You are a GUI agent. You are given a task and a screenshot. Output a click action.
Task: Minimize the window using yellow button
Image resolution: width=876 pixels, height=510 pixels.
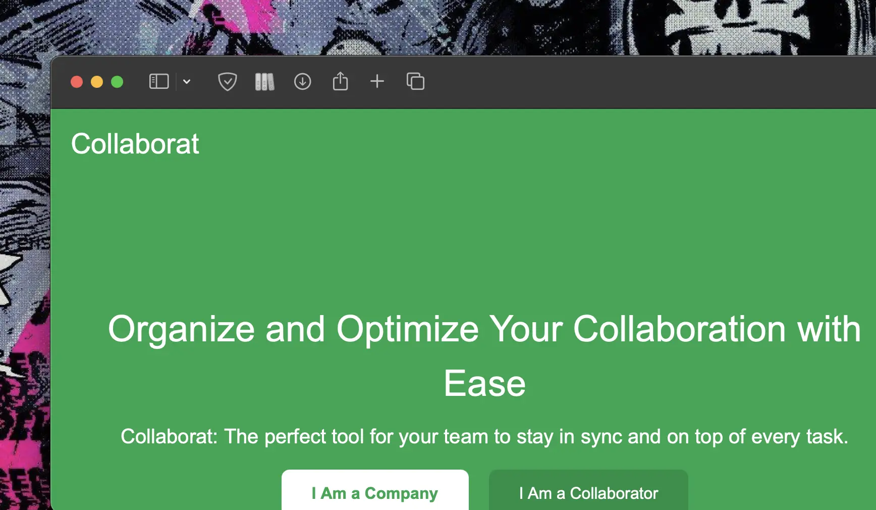(97, 82)
